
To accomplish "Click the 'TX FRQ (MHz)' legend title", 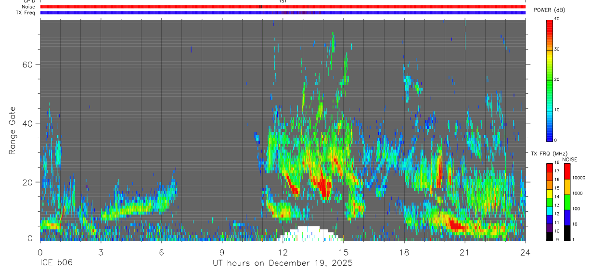I will pos(550,154).
